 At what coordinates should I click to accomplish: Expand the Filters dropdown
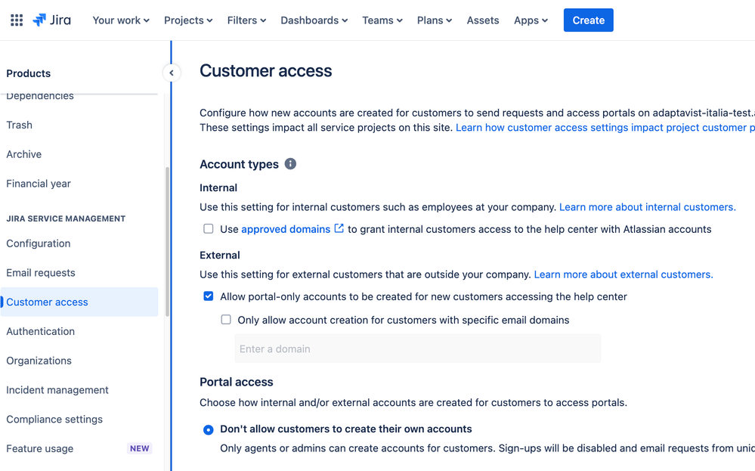(x=246, y=20)
